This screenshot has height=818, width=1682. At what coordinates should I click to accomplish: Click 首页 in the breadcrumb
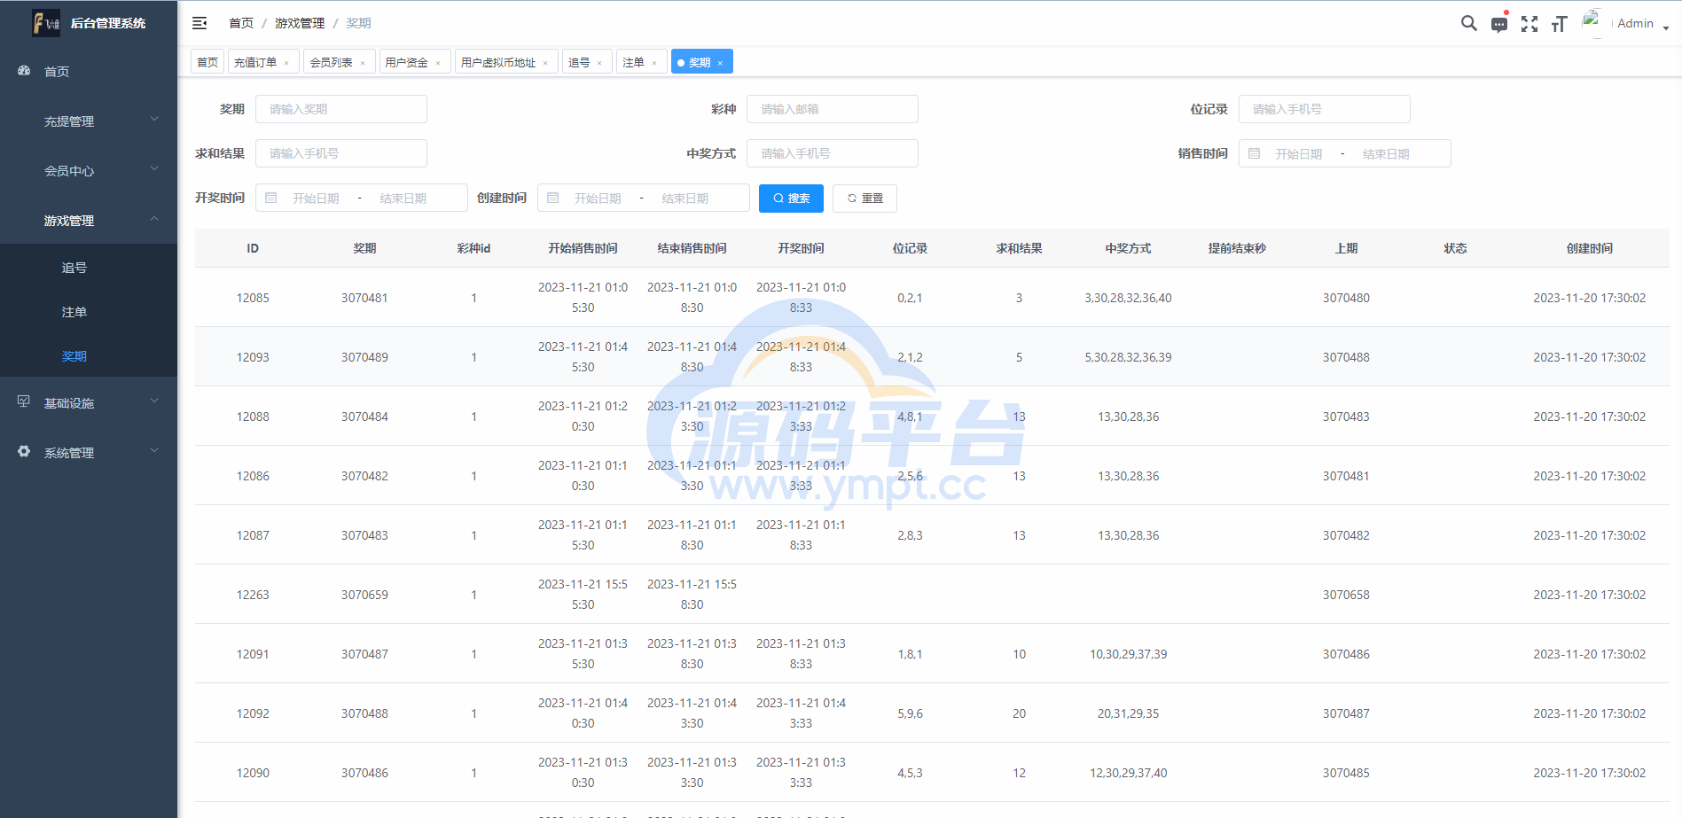241,23
